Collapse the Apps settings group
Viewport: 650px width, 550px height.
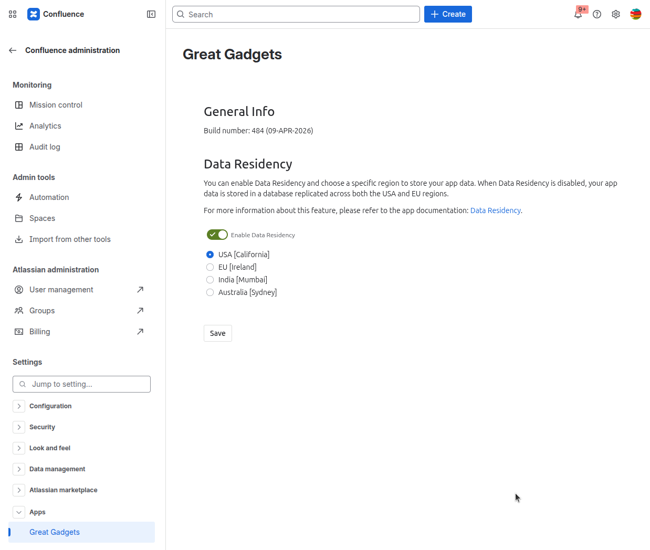(x=19, y=512)
